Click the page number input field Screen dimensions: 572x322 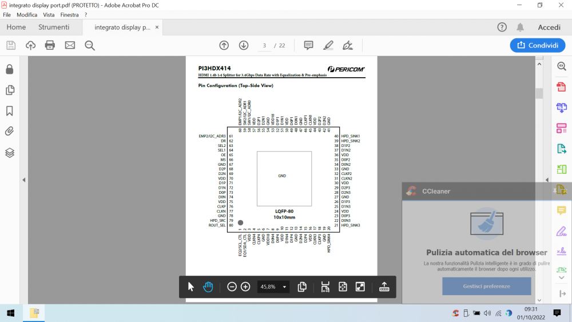[264, 45]
